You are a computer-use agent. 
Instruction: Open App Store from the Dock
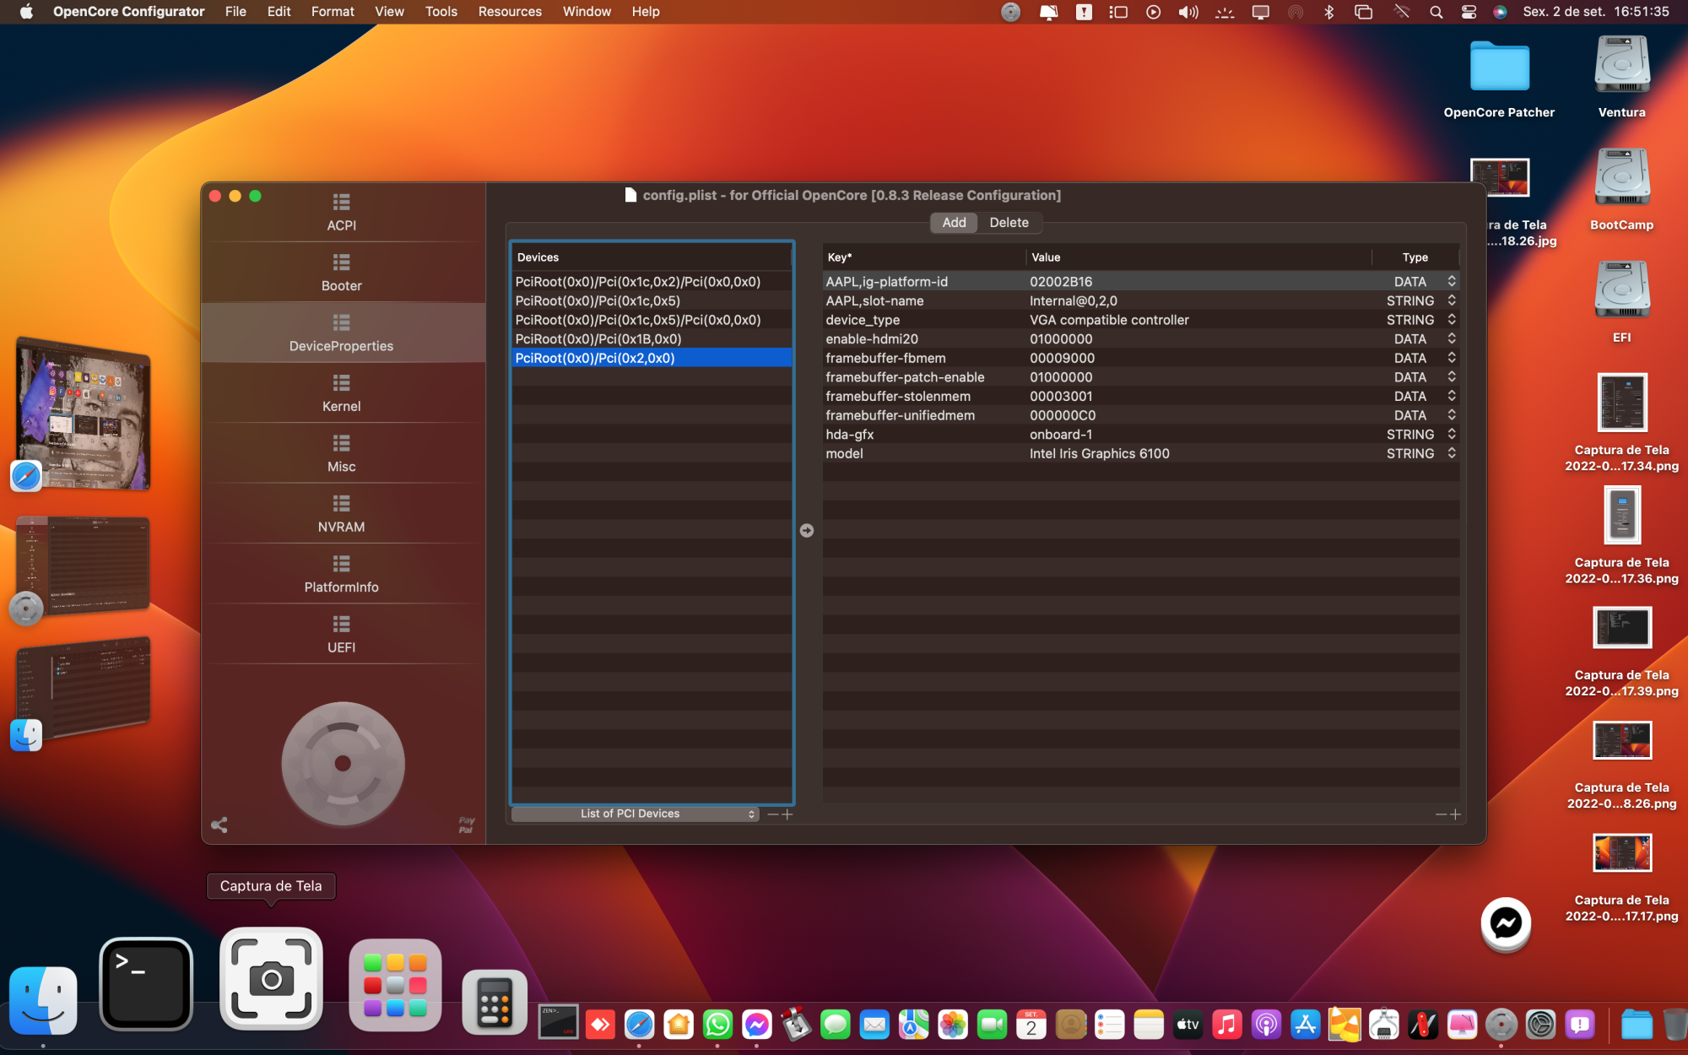tap(1305, 1025)
